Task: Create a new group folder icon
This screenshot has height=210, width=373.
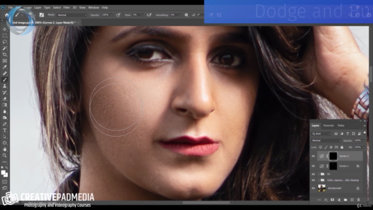Action: click(346, 199)
